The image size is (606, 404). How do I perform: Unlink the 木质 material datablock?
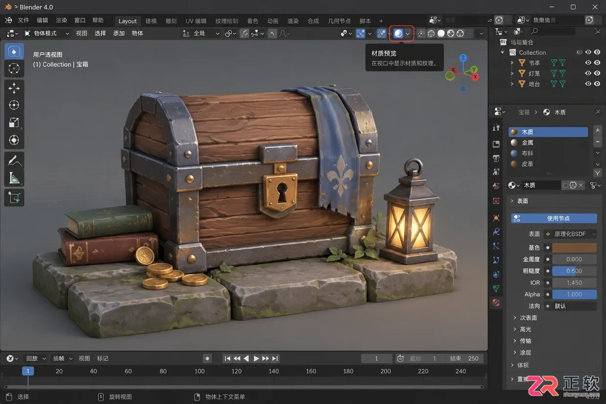click(x=581, y=185)
